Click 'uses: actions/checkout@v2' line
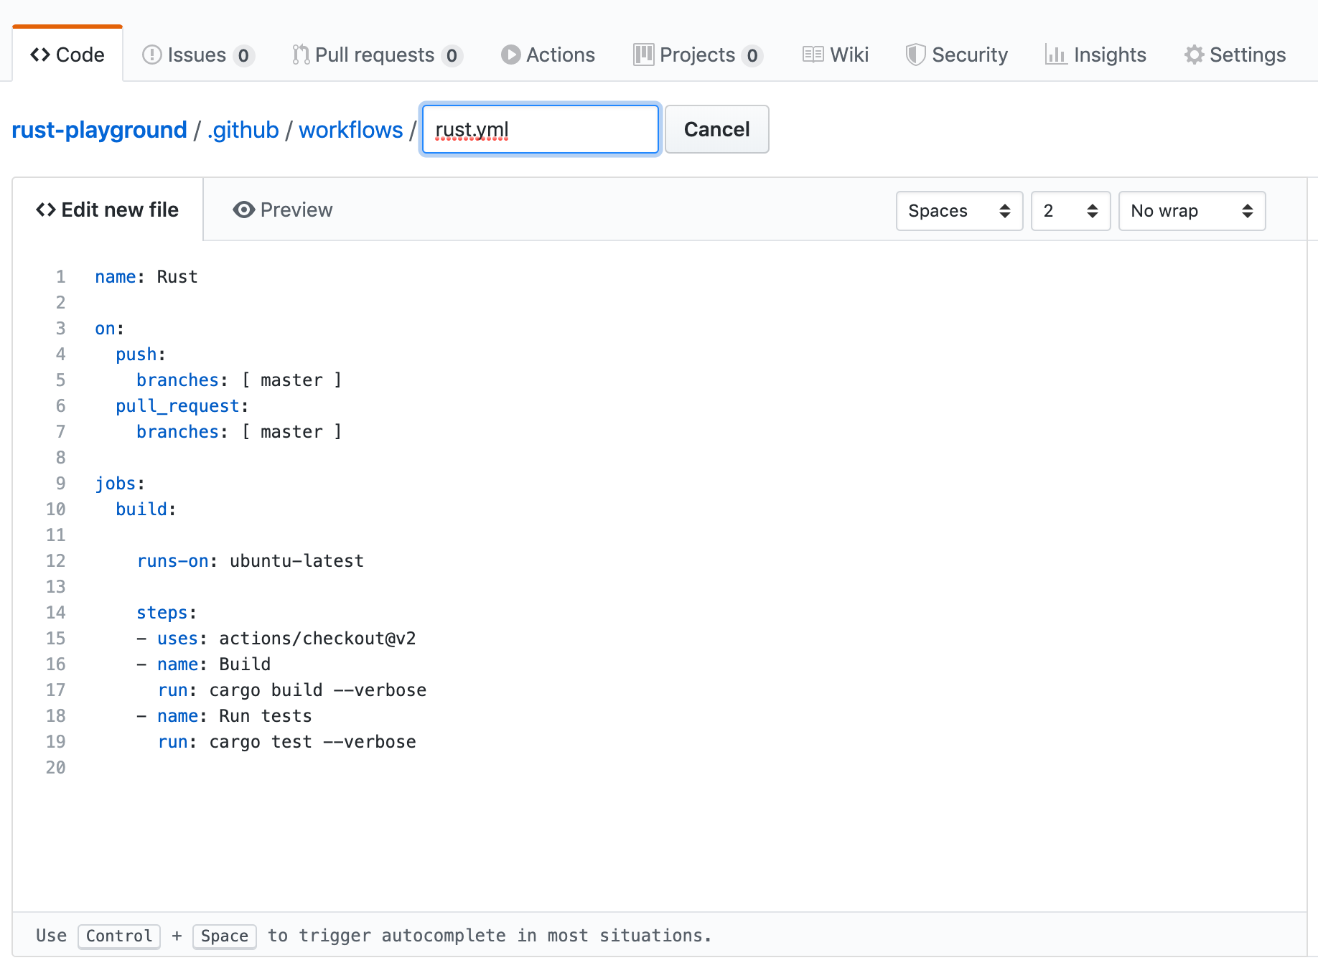Image resolution: width=1318 pixels, height=973 pixels. tap(276, 639)
